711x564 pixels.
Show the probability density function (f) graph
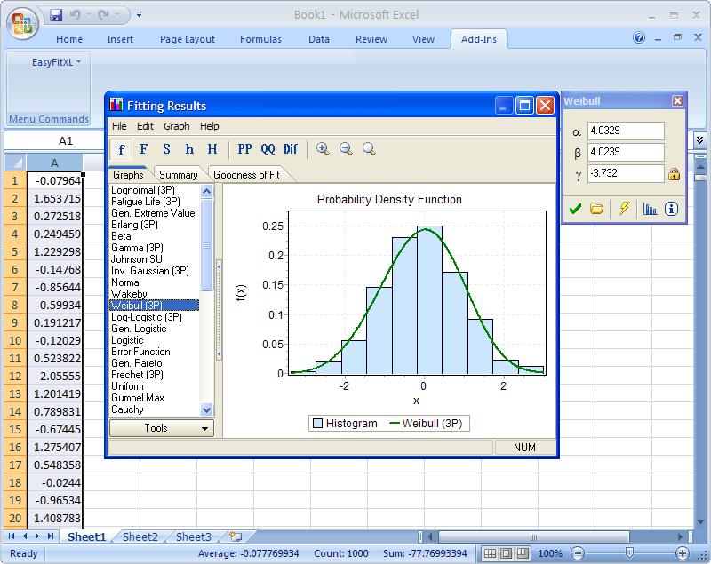(x=121, y=149)
